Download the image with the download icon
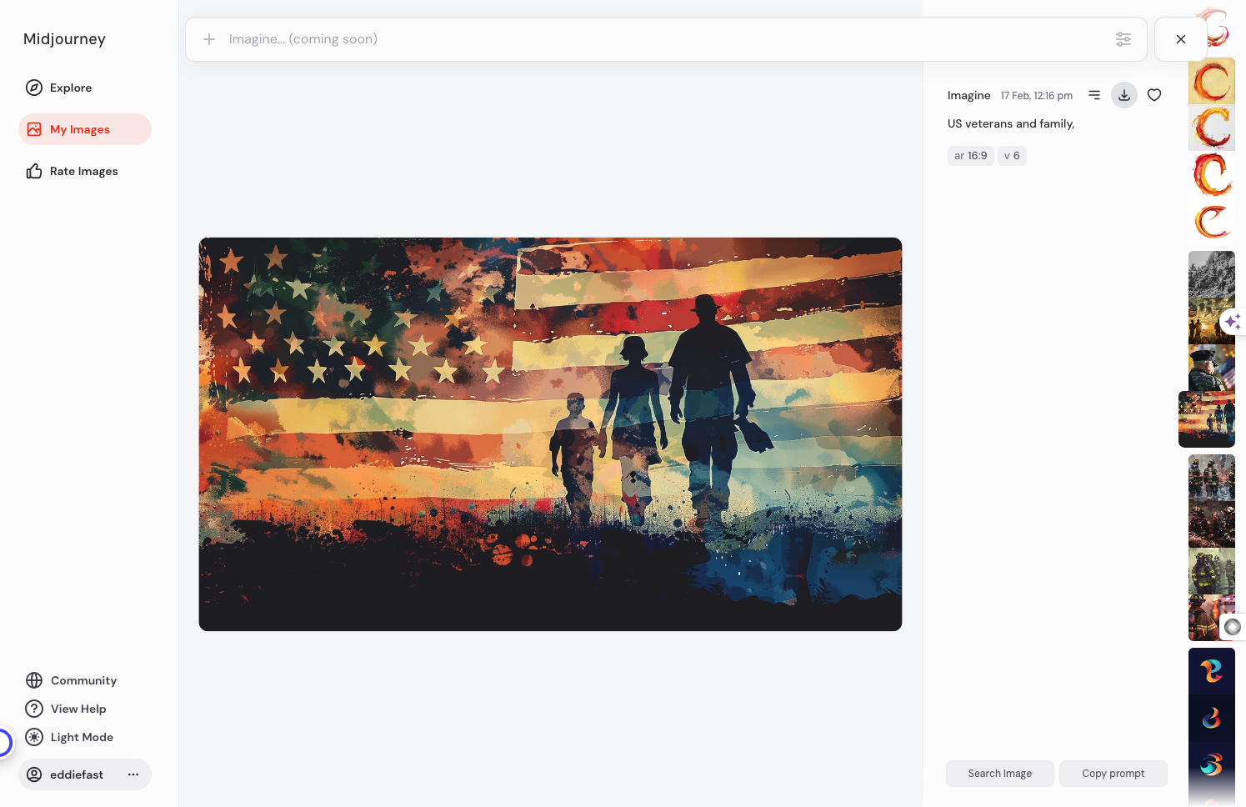1246x807 pixels. pyautogui.click(x=1124, y=95)
